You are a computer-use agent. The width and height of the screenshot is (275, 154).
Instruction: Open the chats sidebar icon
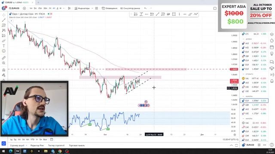click(272, 62)
